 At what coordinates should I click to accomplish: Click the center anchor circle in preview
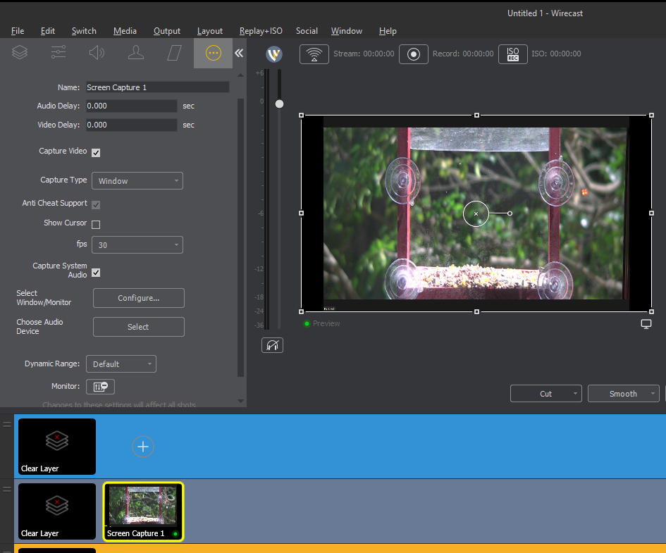pos(476,213)
